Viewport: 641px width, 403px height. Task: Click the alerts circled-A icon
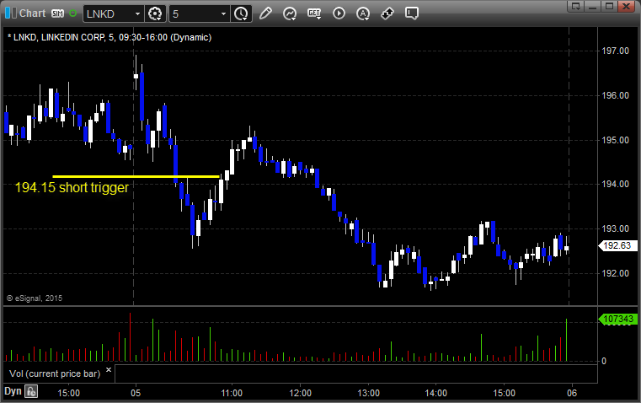click(x=363, y=13)
